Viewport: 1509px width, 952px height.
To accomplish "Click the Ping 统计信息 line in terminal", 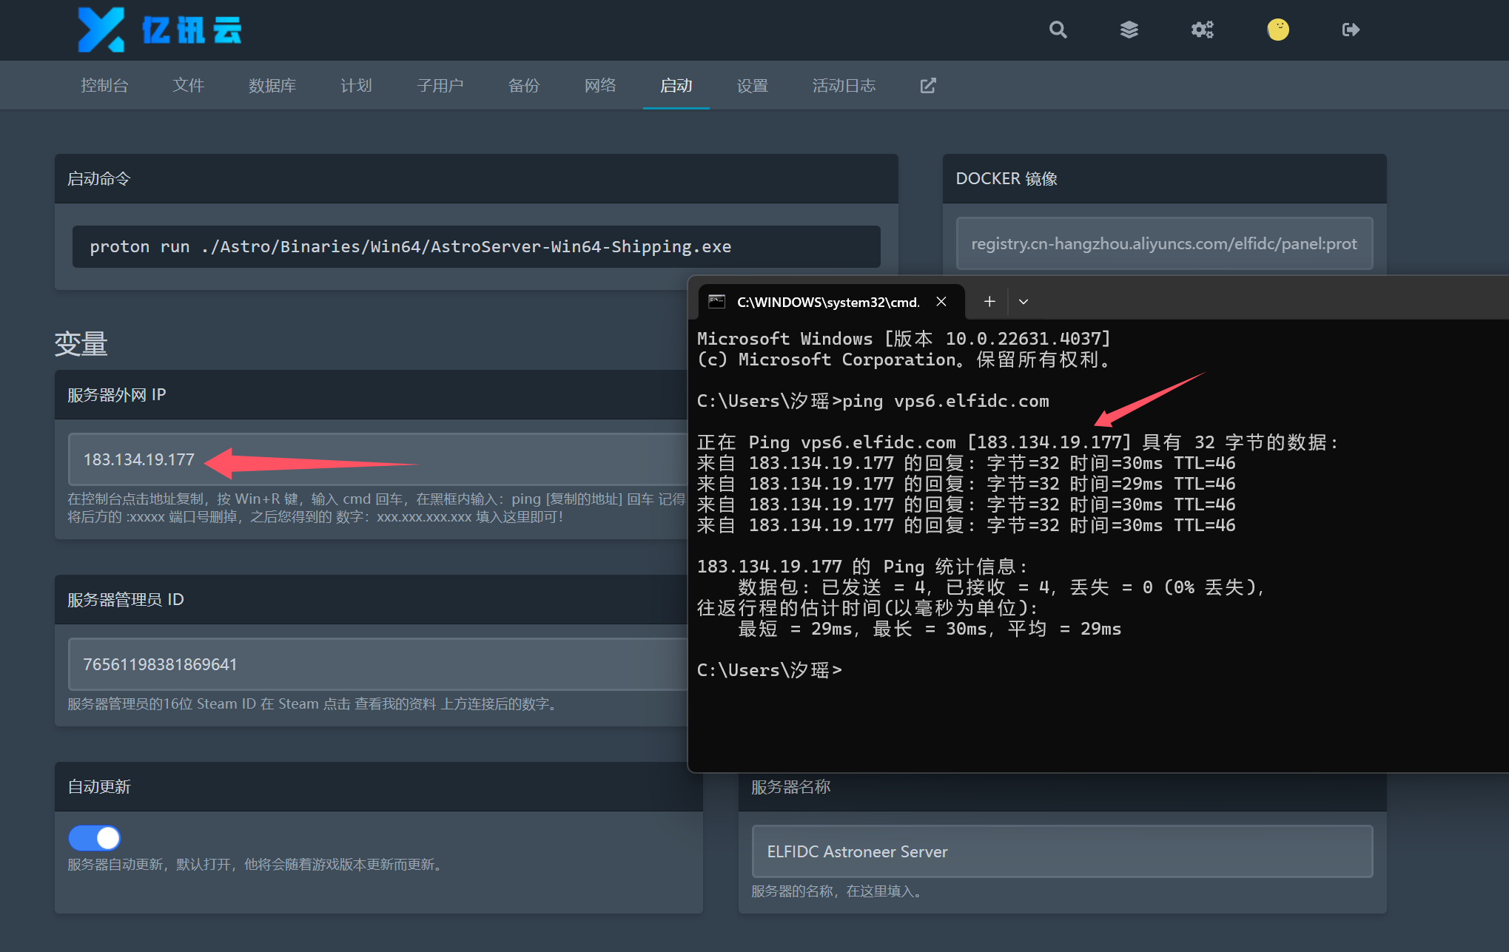I will (863, 567).
